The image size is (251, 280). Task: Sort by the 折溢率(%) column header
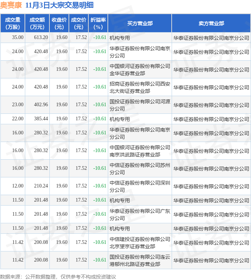pyautogui.click(x=98, y=23)
